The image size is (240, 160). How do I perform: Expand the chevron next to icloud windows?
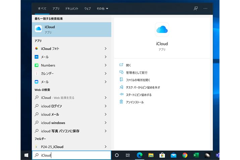tap(105, 123)
